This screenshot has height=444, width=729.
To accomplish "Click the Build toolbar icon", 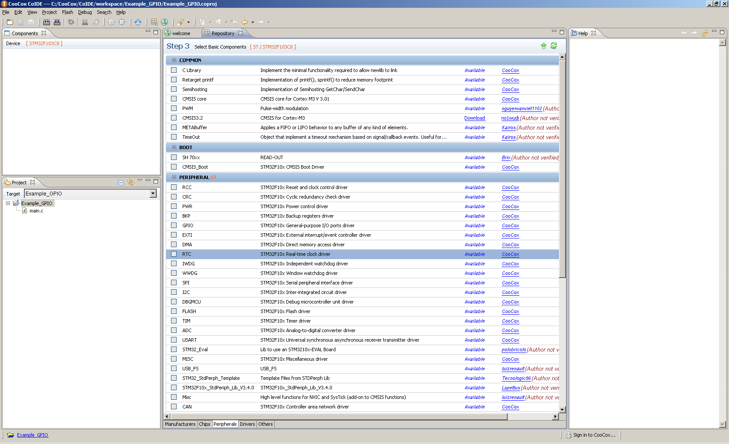I will (46, 22).
